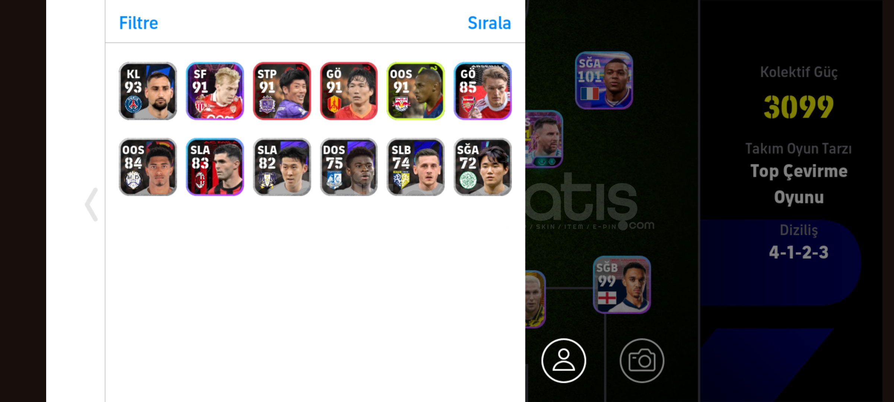
Task: Choose the GÖ 91 red card player
Action: (x=349, y=91)
